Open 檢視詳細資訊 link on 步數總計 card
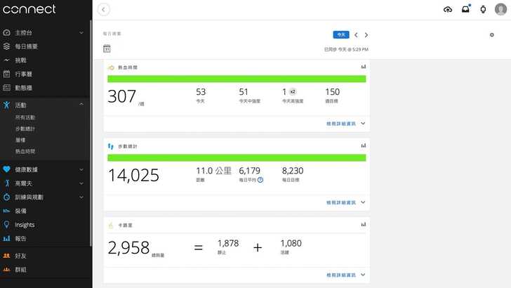511x288 pixels. (341, 202)
